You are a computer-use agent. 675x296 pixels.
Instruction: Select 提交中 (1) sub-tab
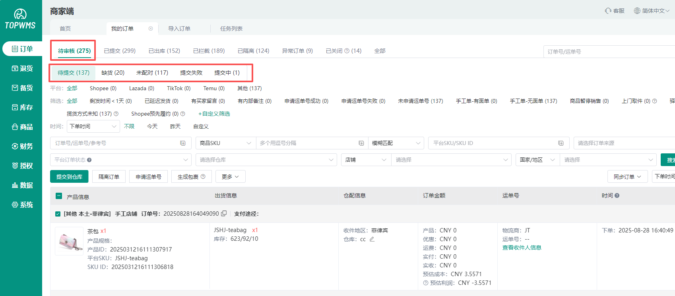[x=227, y=73]
